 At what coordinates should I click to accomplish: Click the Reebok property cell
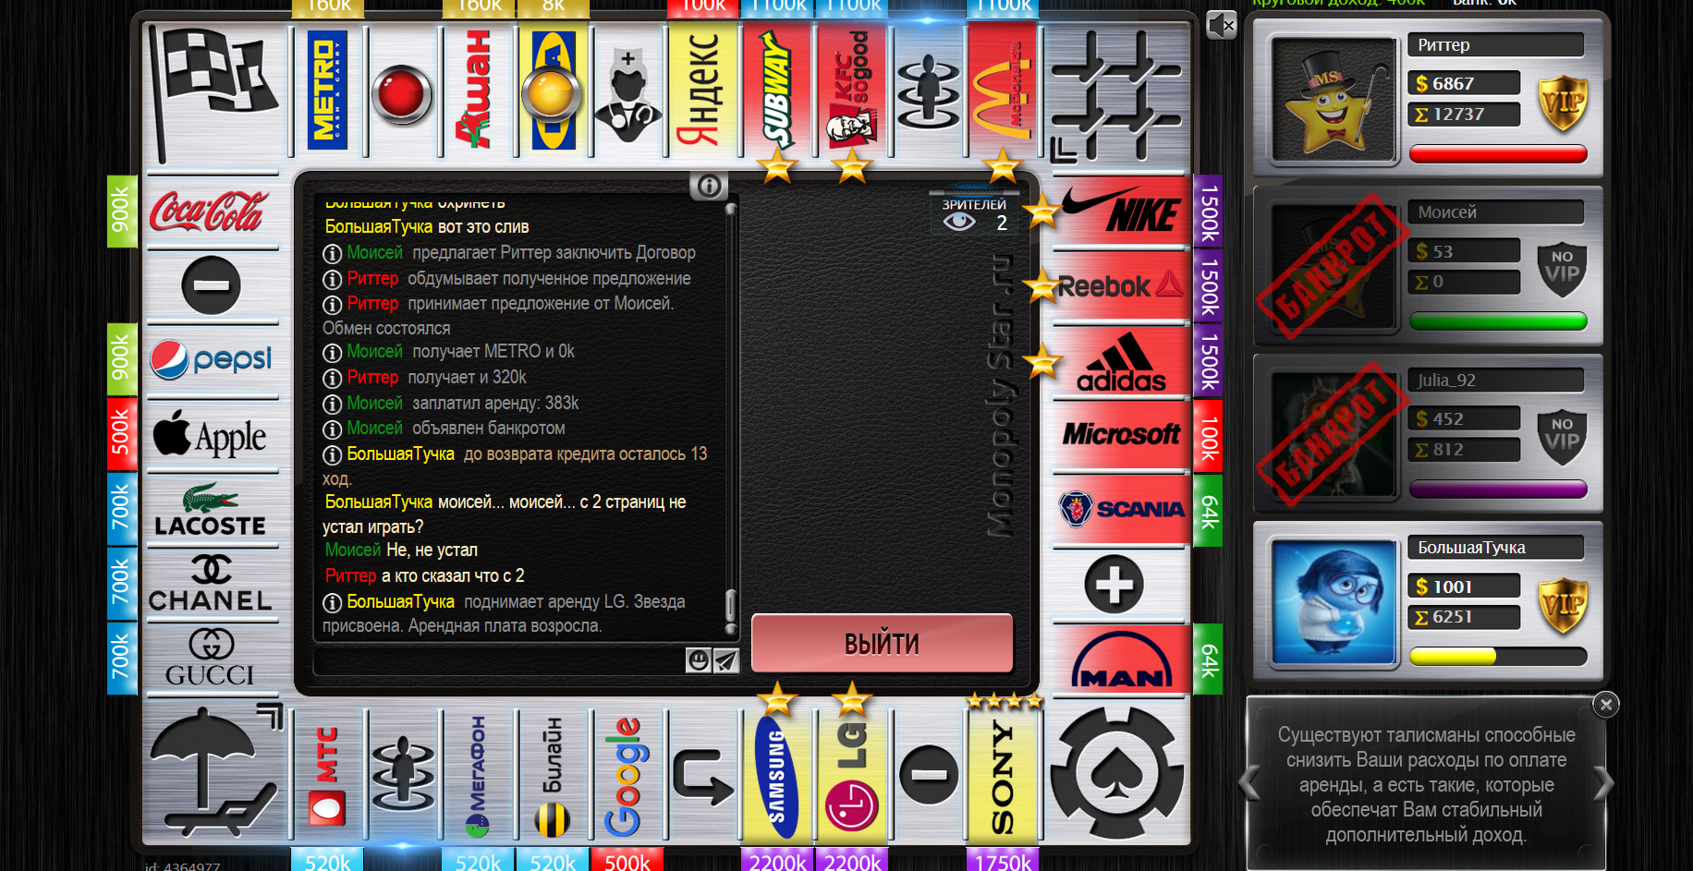click(1120, 285)
